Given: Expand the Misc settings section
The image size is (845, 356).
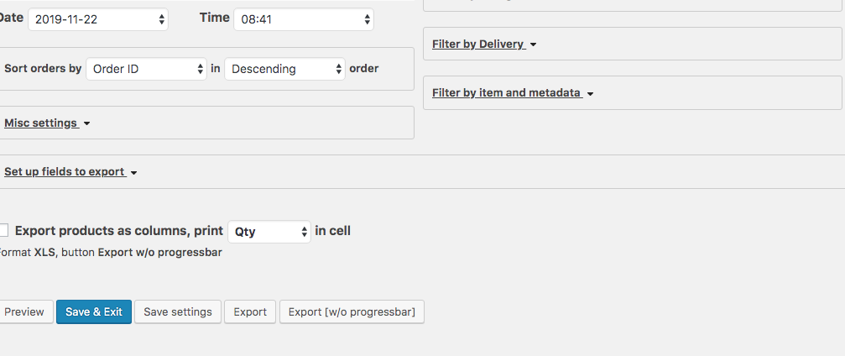Looking at the screenshot, I should point(41,123).
